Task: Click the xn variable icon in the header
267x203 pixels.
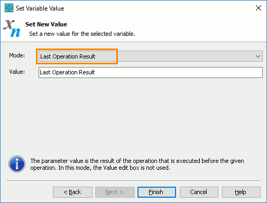Action: [x=12, y=28]
